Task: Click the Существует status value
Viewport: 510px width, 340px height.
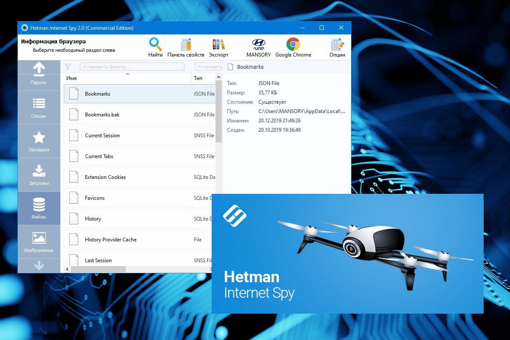Action: (x=272, y=102)
